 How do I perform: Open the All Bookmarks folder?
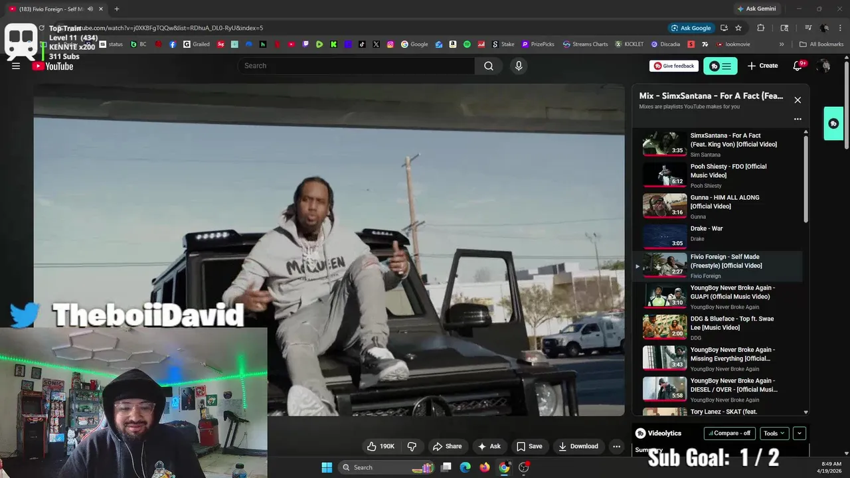coord(821,44)
